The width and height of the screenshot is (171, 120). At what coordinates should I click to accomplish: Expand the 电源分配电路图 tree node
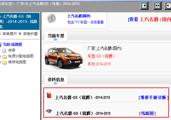pyautogui.click(x=0, y=56)
